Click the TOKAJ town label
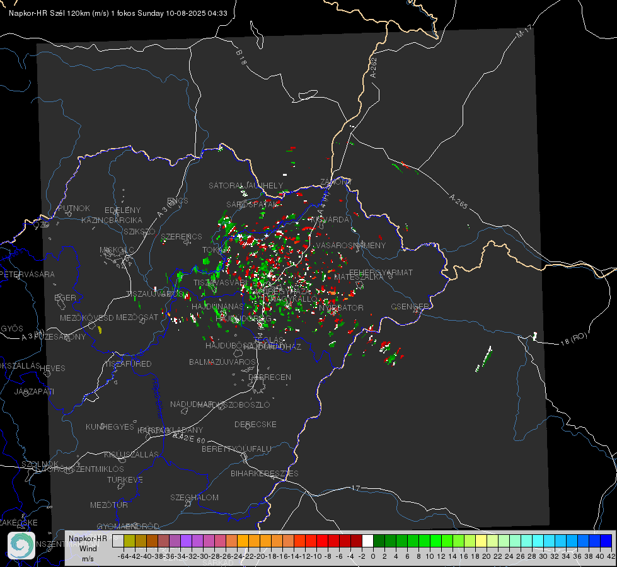 coord(216,250)
